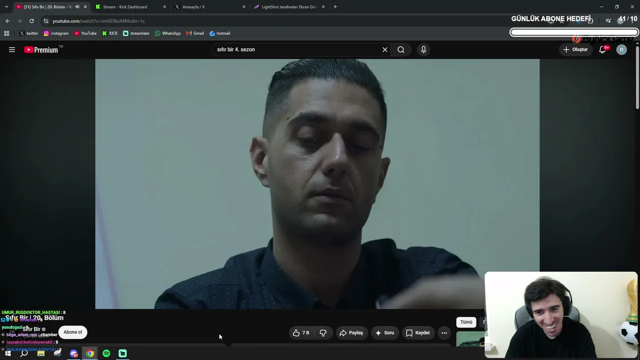The height and width of the screenshot is (360, 640).
Task: Select the Tümü filter chip
Action: 466,322
